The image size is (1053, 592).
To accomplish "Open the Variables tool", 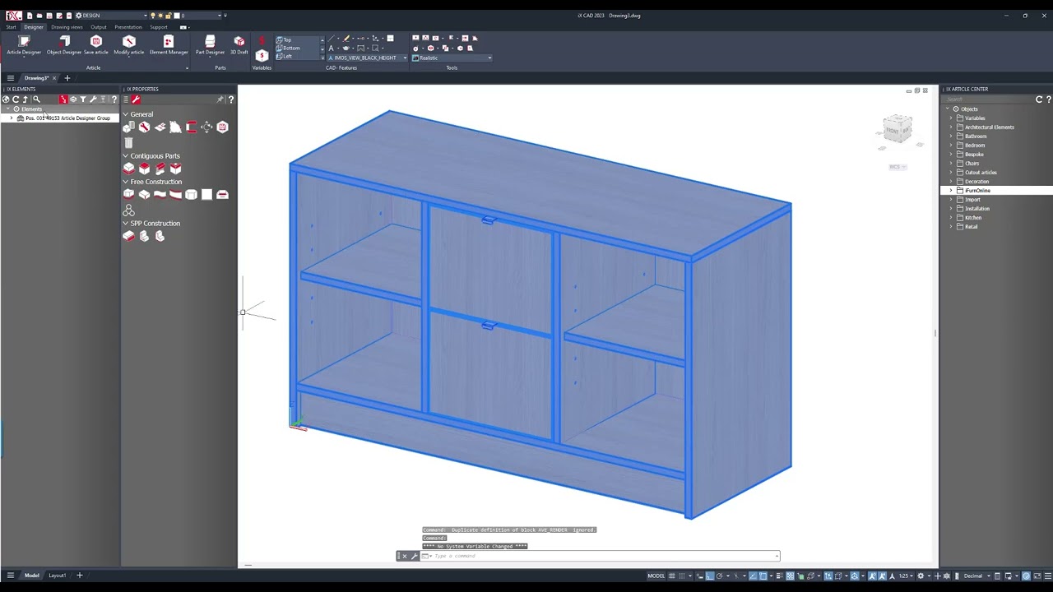I will tap(262, 55).
